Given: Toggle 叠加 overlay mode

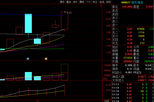Looking at the screenshot, I should coord(69,2).
